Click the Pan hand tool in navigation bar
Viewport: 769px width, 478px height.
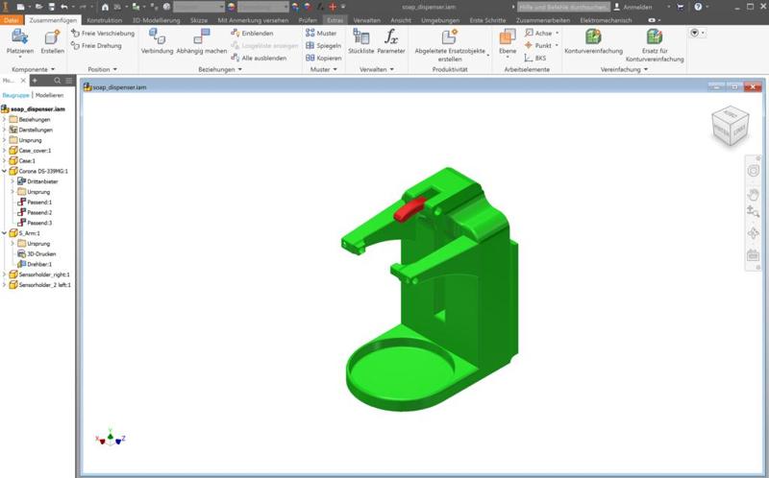pyautogui.click(x=753, y=195)
